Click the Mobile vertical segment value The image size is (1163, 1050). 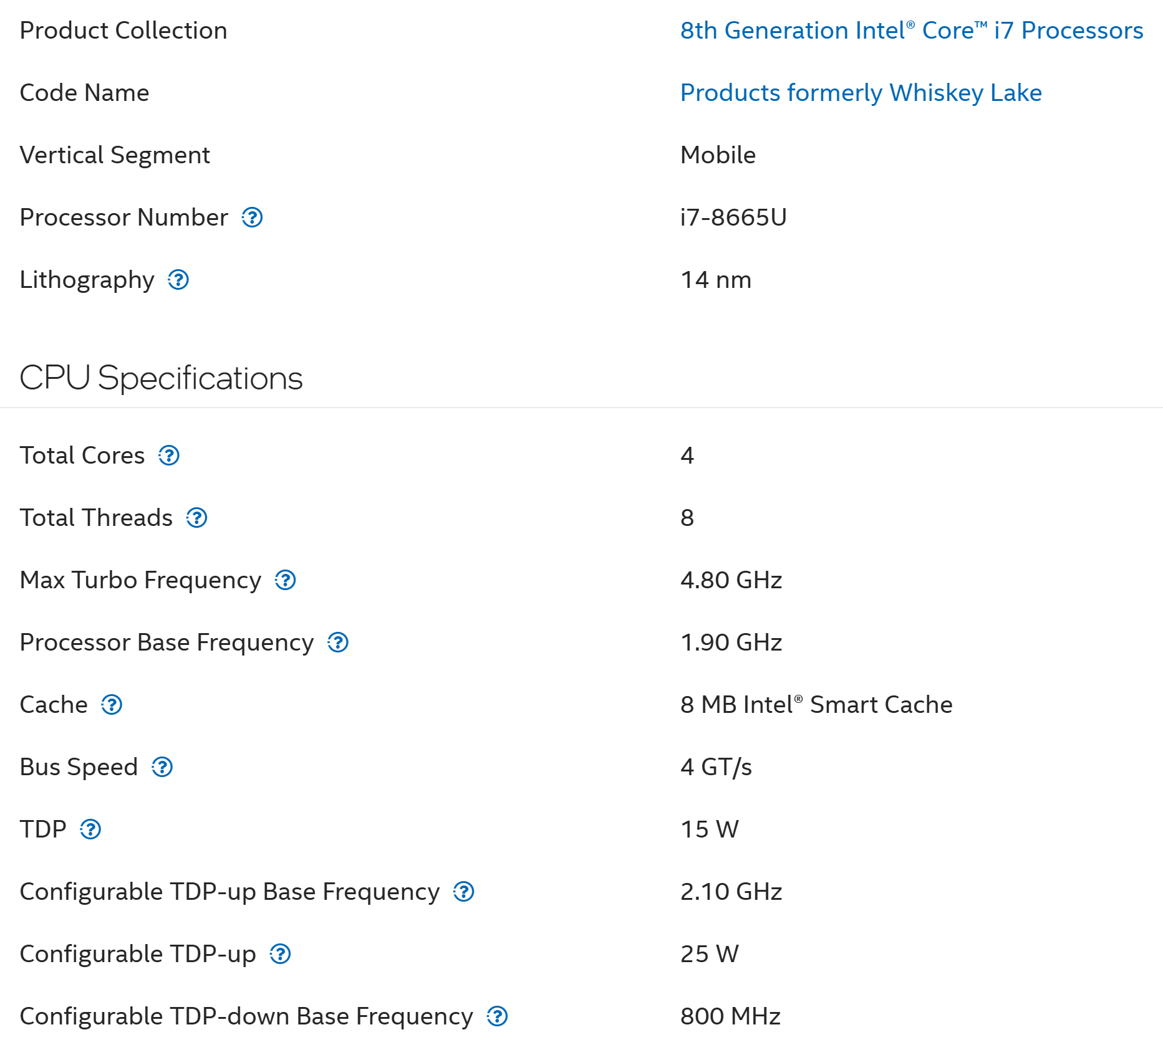(718, 155)
